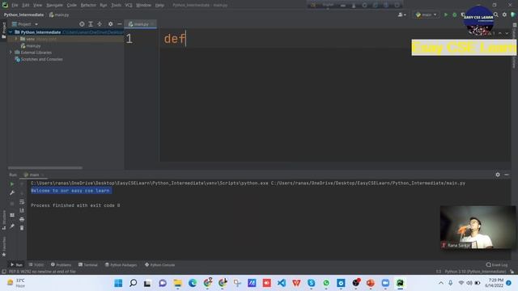The width and height of the screenshot is (518, 291).
Task: Open IDE settings gear in top toolbar
Action: point(504,15)
